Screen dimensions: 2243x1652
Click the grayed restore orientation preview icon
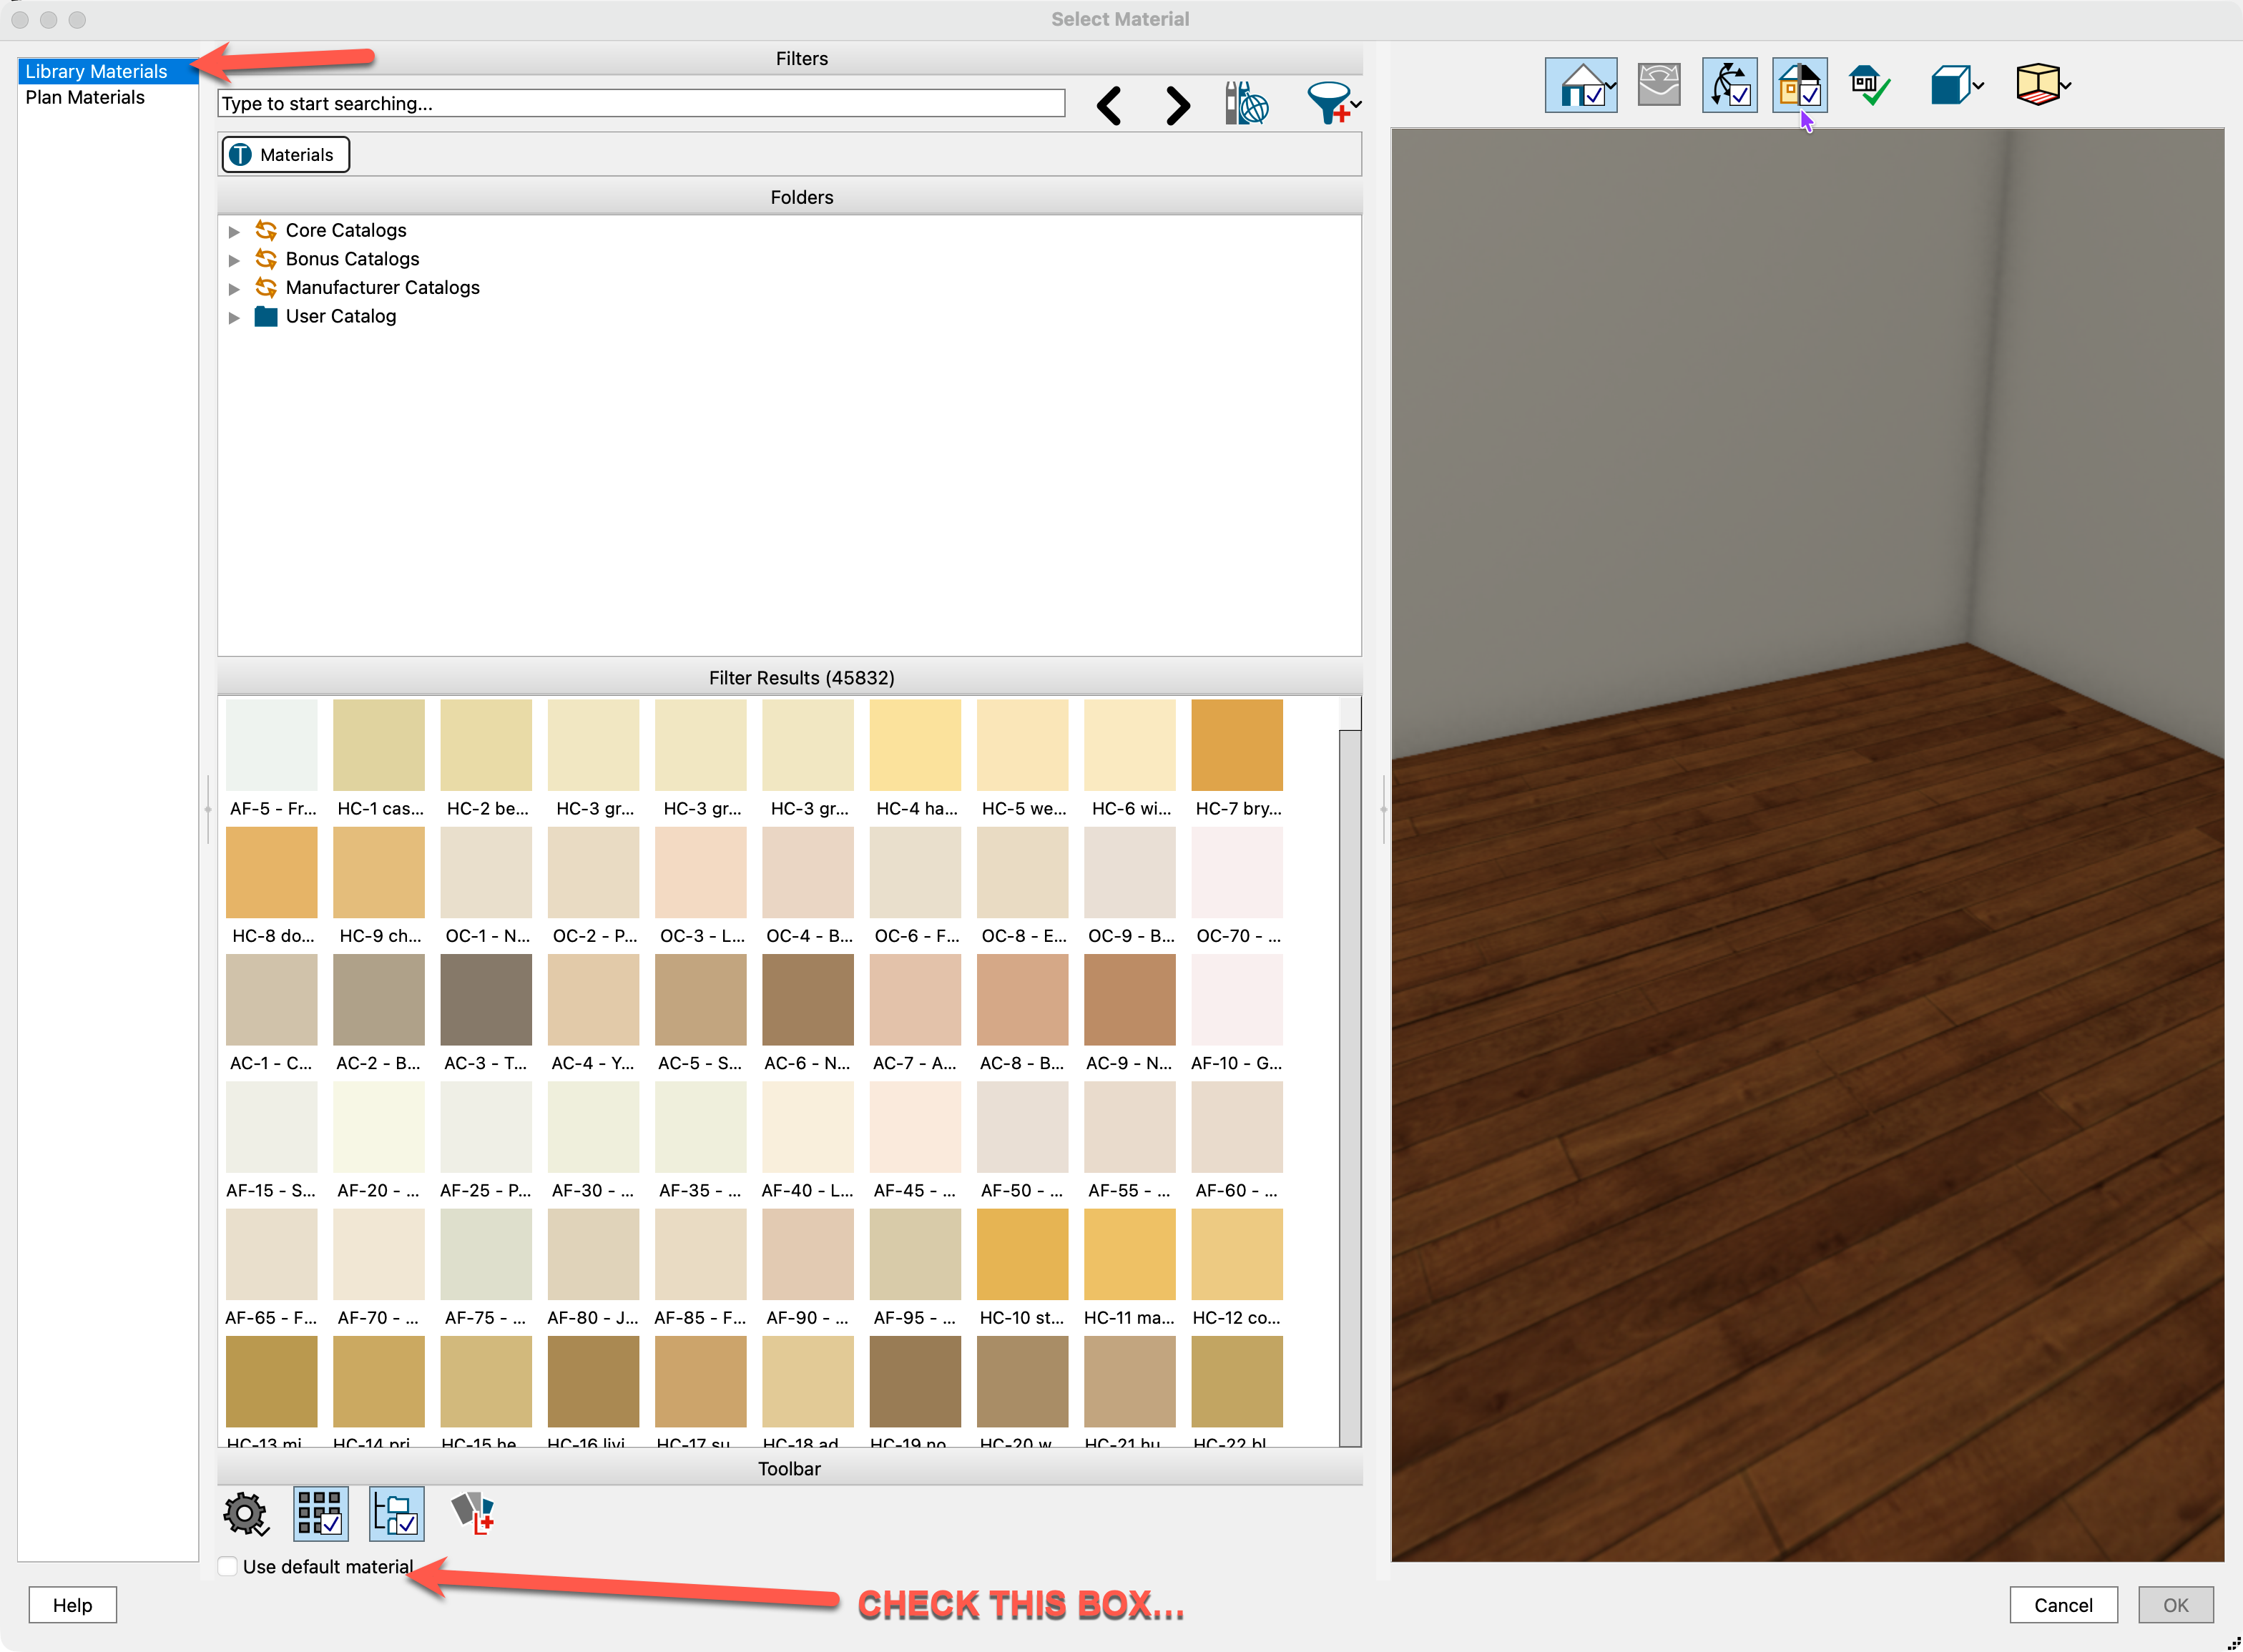pyautogui.click(x=1658, y=85)
